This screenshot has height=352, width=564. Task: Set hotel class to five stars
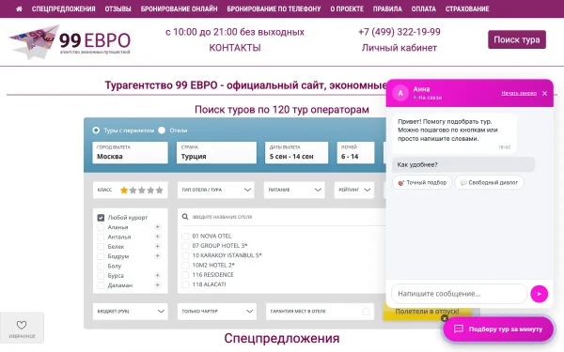click(160, 190)
